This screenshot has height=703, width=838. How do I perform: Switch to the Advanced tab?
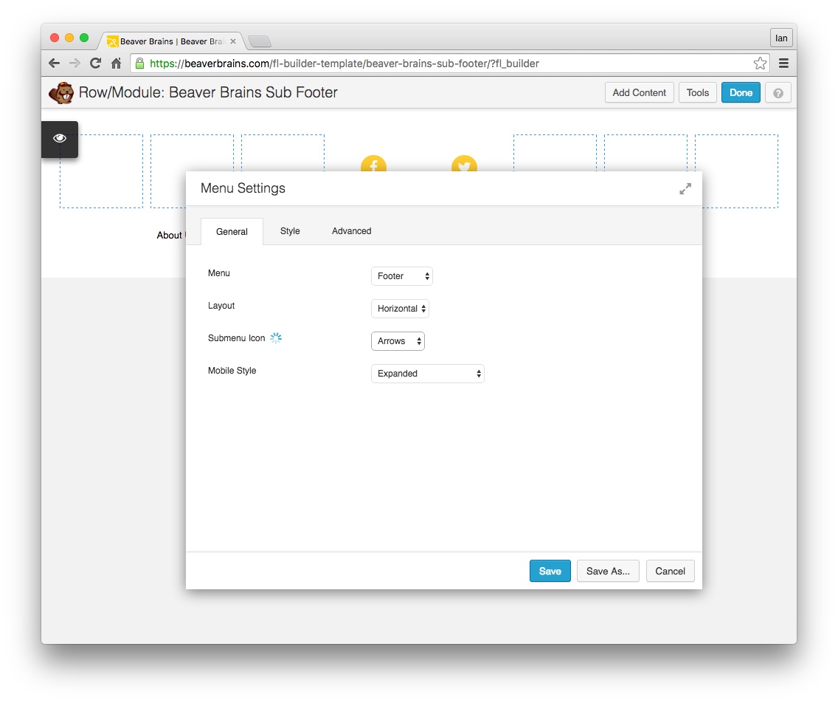(x=351, y=231)
